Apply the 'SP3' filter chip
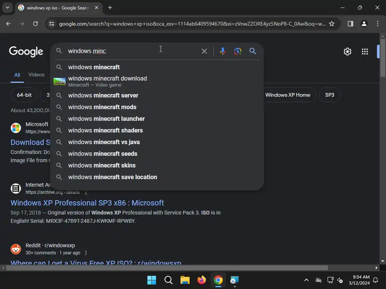 (329, 95)
